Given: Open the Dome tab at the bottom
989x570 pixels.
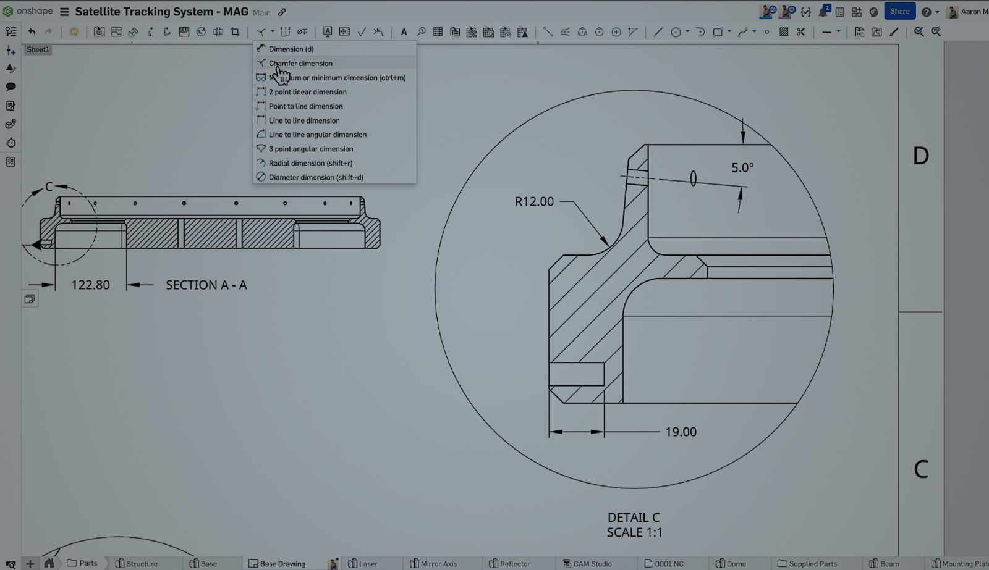Looking at the screenshot, I should click(x=739, y=563).
